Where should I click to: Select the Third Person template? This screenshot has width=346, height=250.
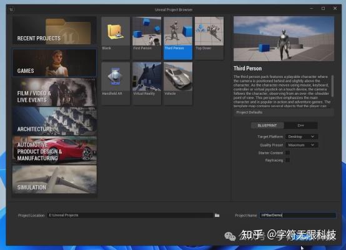click(x=178, y=38)
